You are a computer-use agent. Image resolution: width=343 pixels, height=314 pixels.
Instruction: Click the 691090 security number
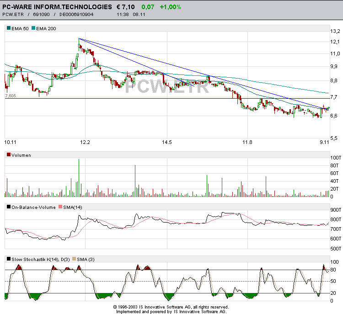(42, 14)
